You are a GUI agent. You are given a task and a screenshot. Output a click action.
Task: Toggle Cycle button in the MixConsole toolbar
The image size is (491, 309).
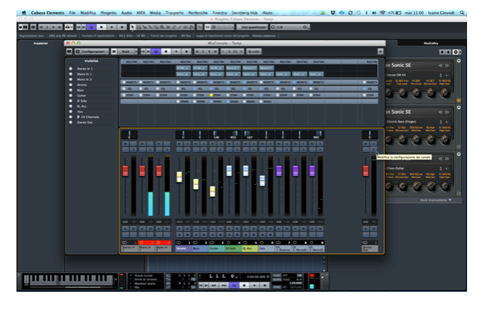click(x=156, y=52)
